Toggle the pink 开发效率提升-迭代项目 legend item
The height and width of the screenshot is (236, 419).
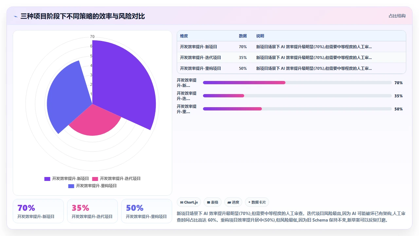117,179
